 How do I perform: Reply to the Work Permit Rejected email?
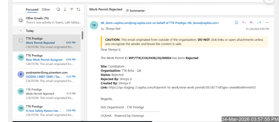[244, 22]
